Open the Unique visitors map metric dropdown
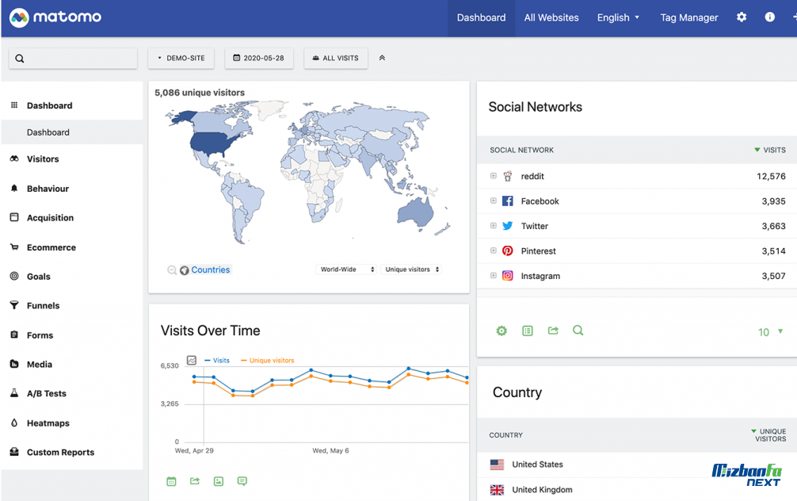The height and width of the screenshot is (501, 797). click(411, 270)
